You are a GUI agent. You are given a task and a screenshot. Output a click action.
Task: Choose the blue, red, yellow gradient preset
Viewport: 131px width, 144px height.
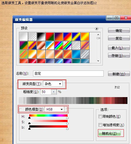68,36
